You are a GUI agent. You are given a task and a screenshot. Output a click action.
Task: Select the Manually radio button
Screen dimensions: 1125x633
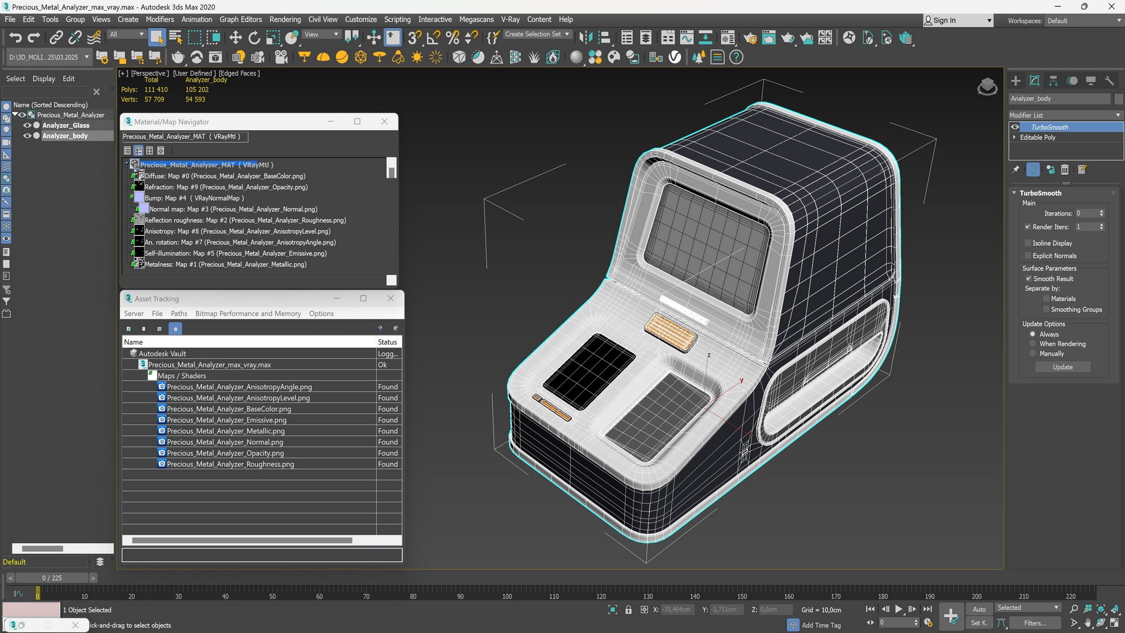coord(1033,354)
